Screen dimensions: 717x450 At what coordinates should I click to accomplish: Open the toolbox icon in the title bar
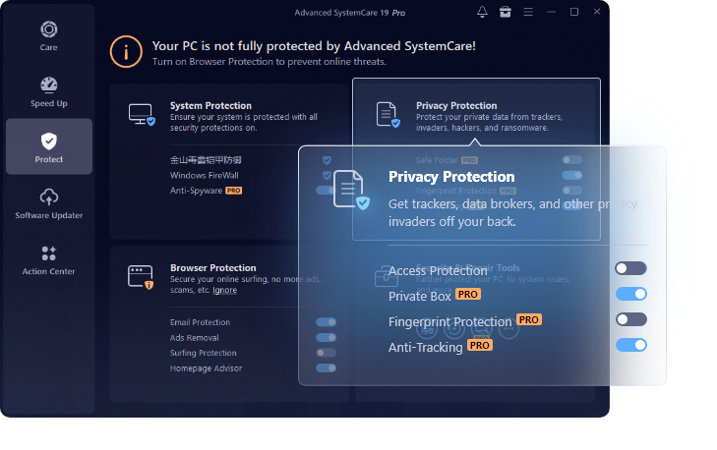click(x=506, y=12)
